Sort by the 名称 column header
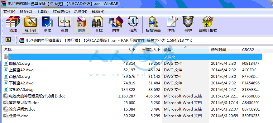273x123 pixels. pyautogui.click(x=57, y=50)
